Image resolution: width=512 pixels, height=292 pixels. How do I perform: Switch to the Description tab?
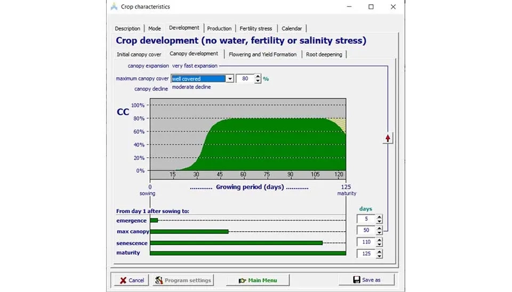128,29
